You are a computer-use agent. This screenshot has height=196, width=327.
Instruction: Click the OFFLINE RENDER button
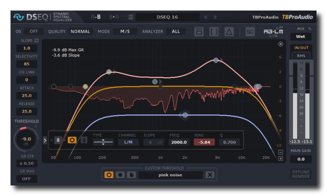point(301,174)
